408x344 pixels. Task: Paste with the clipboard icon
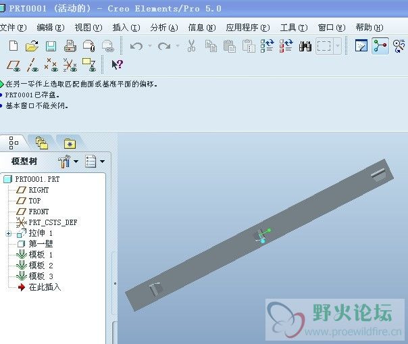[230, 46]
